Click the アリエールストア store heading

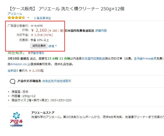click(43, 113)
